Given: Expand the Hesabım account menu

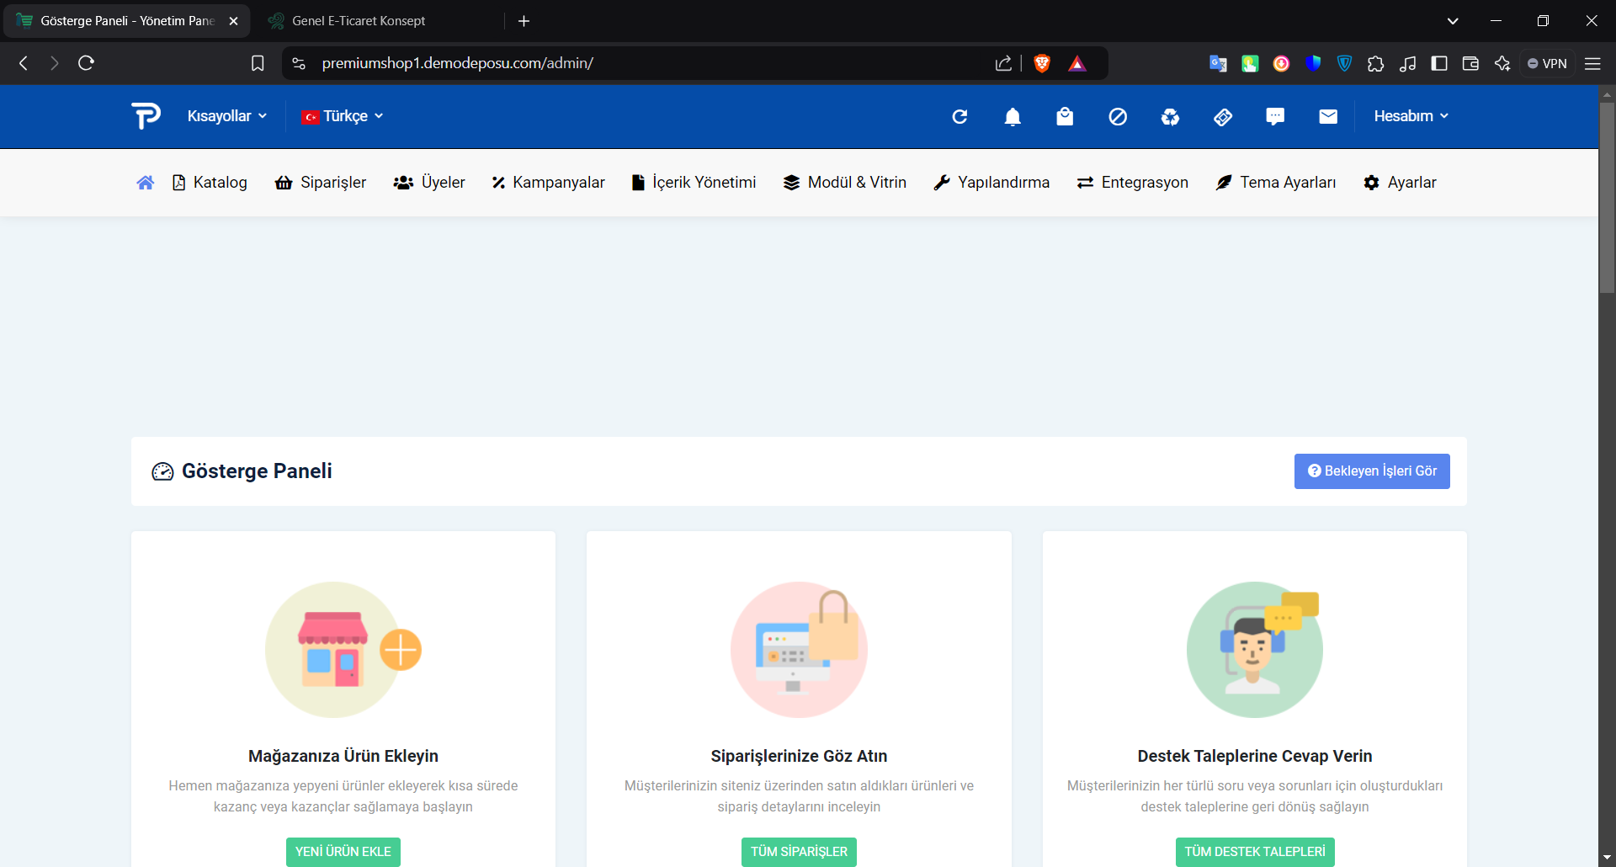Looking at the screenshot, I should (x=1411, y=116).
